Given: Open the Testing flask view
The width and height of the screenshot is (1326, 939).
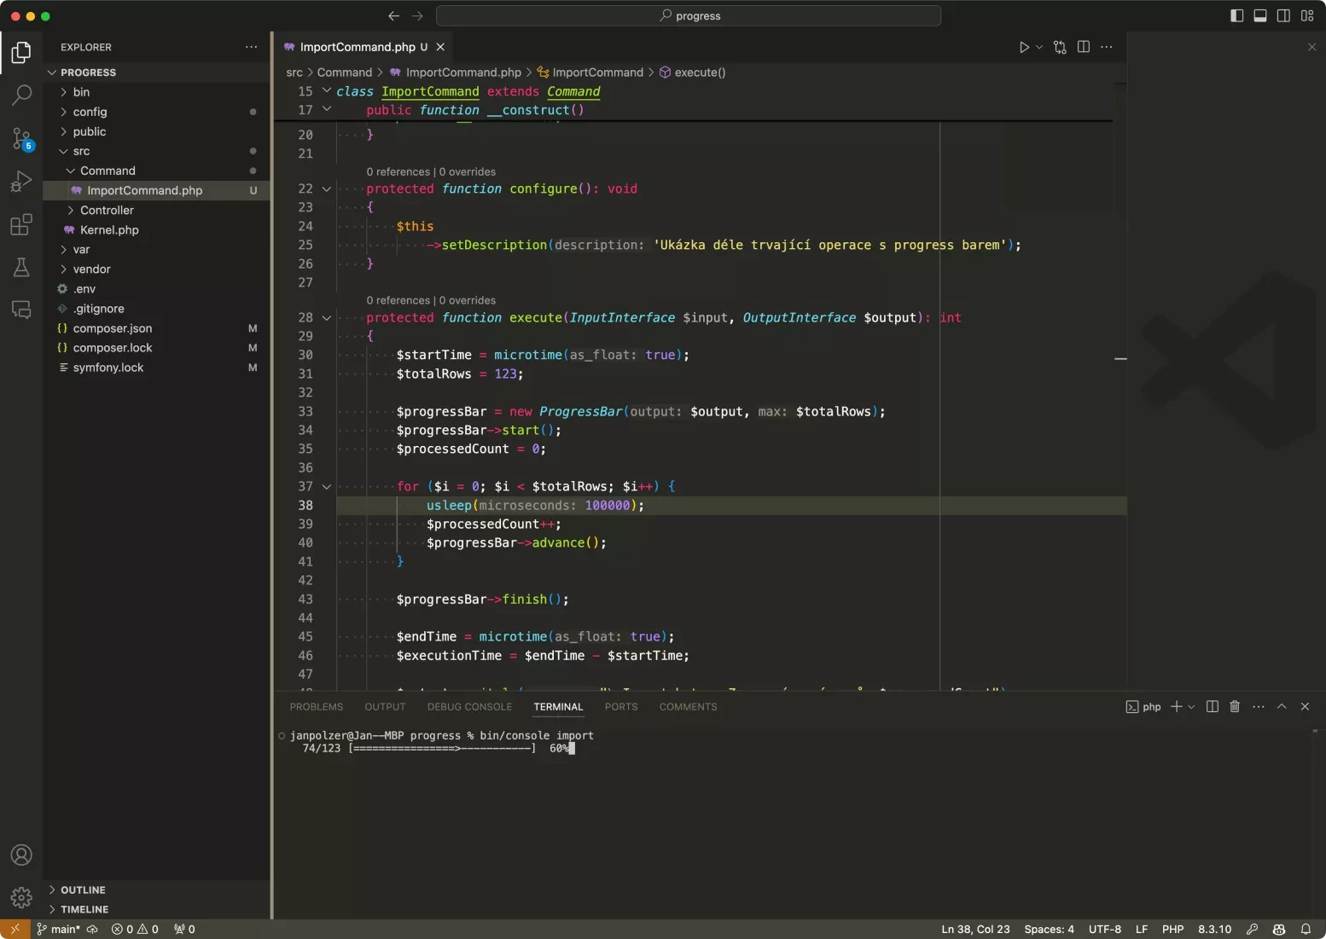Looking at the screenshot, I should pos(21,268).
